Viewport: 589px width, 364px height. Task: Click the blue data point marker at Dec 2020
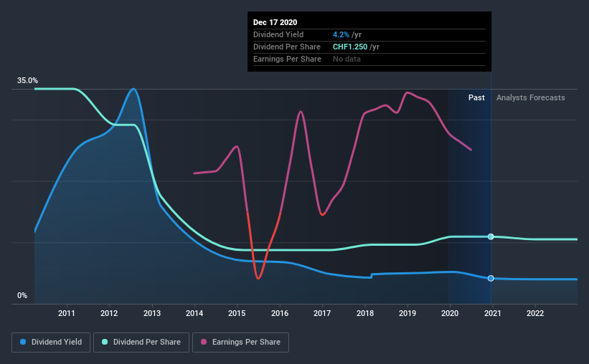click(491, 278)
